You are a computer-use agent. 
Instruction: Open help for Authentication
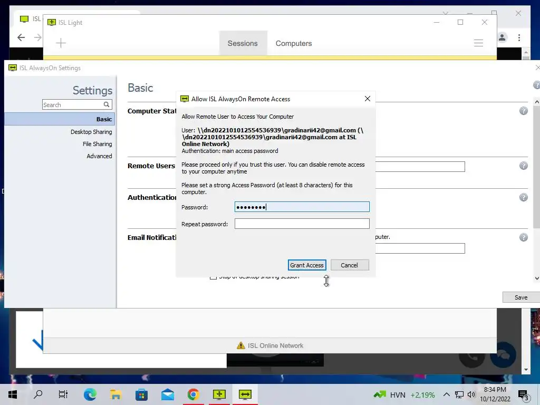click(x=524, y=197)
